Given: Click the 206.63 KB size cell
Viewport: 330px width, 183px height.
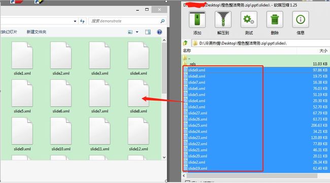Looking at the screenshot, I should (319, 125).
